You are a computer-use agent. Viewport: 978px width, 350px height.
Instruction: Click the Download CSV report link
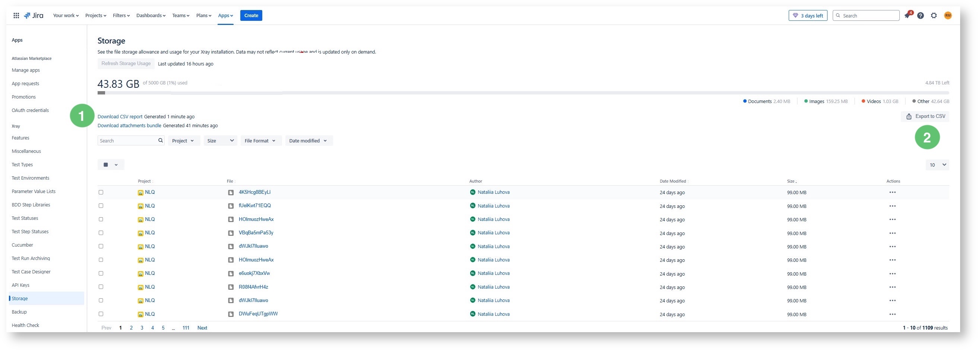coord(120,117)
